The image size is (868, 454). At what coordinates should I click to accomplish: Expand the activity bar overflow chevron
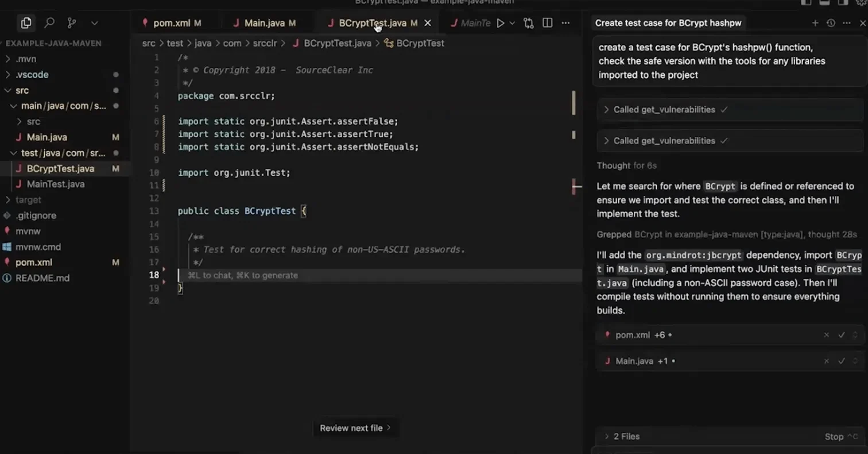[95, 23]
